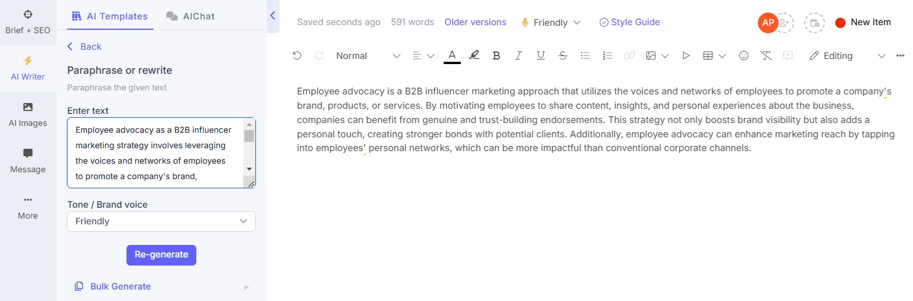Open the image options dropdown arrow
Viewport: 913px width, 301px height.
(665, 56)
